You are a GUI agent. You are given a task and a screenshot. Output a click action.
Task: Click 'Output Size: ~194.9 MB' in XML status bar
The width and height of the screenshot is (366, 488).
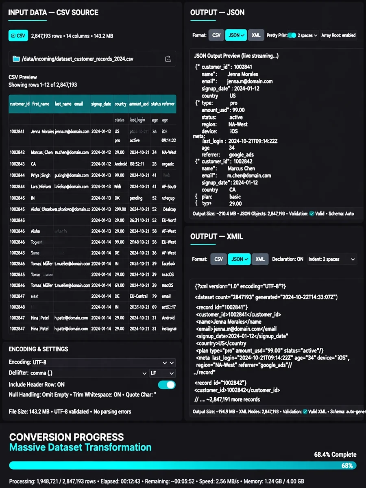[214, 412]
